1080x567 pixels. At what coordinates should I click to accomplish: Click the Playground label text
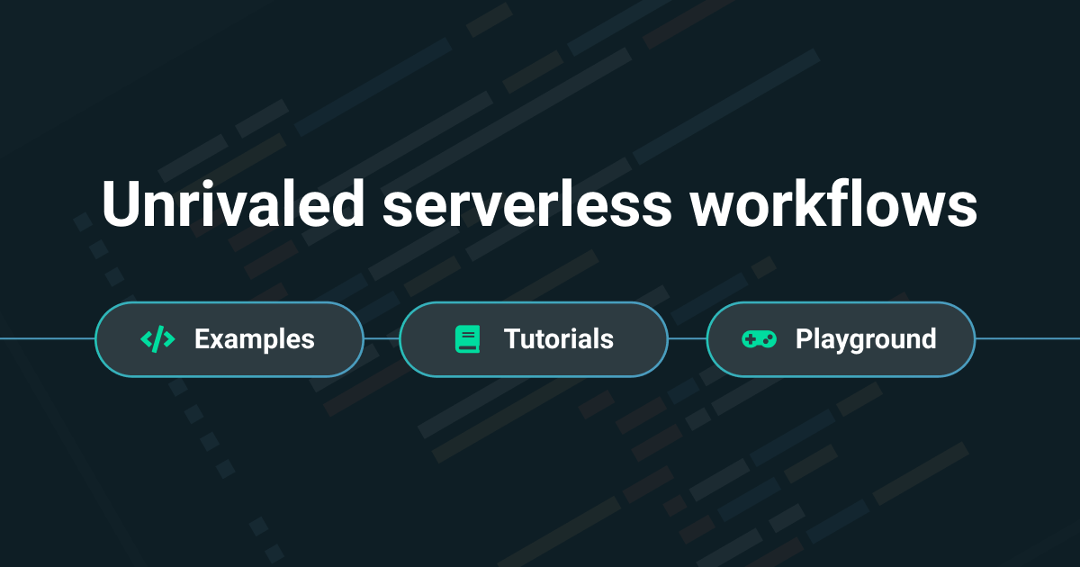865,339
